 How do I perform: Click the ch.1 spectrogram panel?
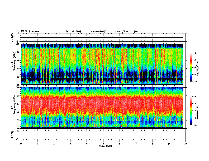(x=102, y=64)
